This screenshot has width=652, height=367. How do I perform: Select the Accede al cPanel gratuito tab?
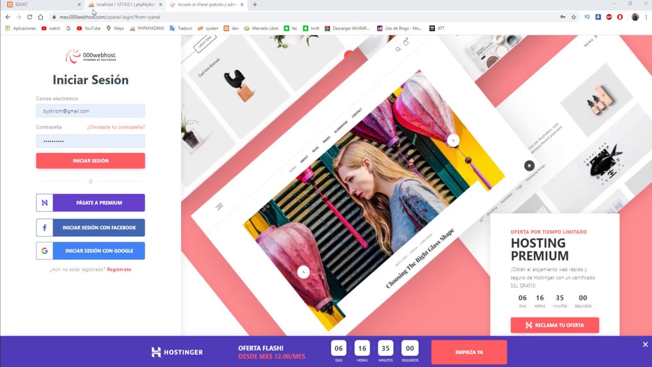click(206, 5)
